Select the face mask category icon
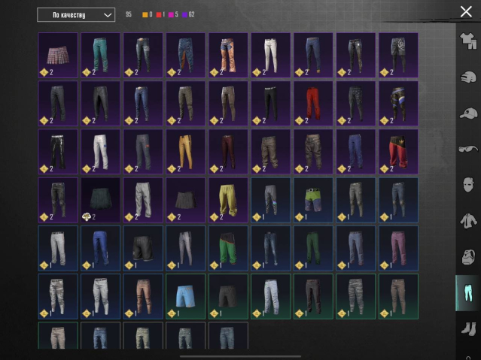The image size is (481, 360). pyautogui.click(x=467, y=184)
